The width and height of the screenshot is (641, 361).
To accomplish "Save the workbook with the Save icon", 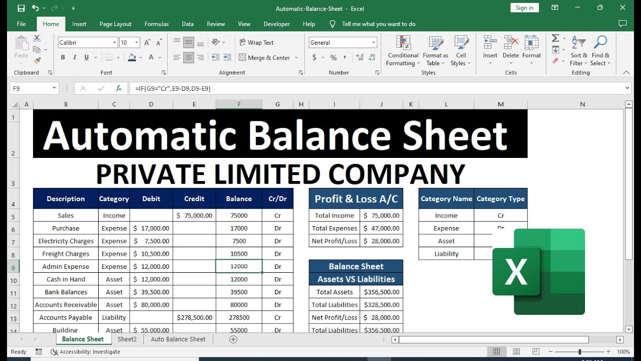I will (21, 8).
